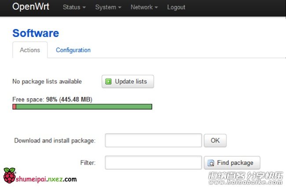Click the free space usage bar
This screenshot has width=286, height=187.
(x=82, y=107)
